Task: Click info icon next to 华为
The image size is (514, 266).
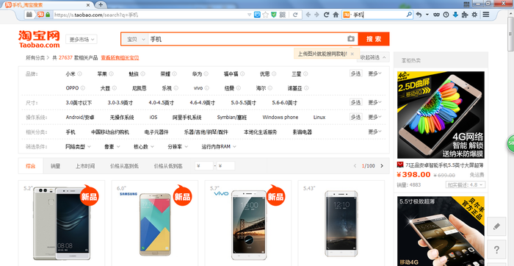Action: (206, 73)
